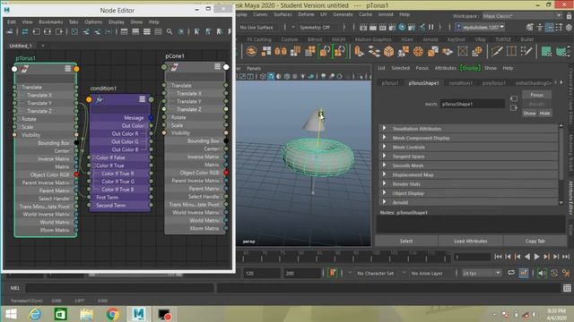Click the go to start of playback button

tap(498, 257)
